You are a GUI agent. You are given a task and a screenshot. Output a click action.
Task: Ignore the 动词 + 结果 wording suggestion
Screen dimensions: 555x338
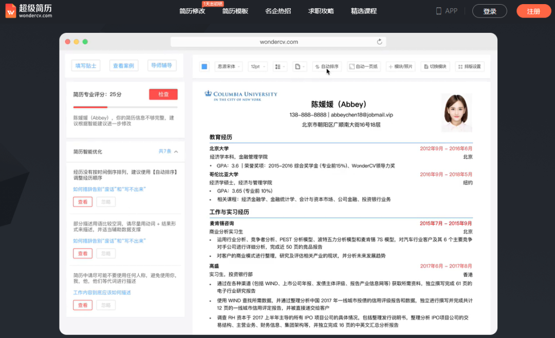(106, 253)
